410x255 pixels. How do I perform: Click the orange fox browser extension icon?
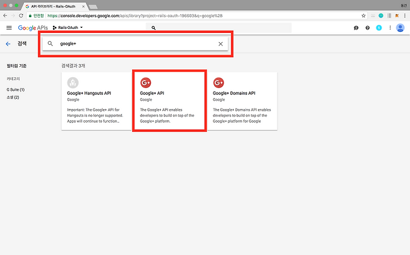coord(397,16)
